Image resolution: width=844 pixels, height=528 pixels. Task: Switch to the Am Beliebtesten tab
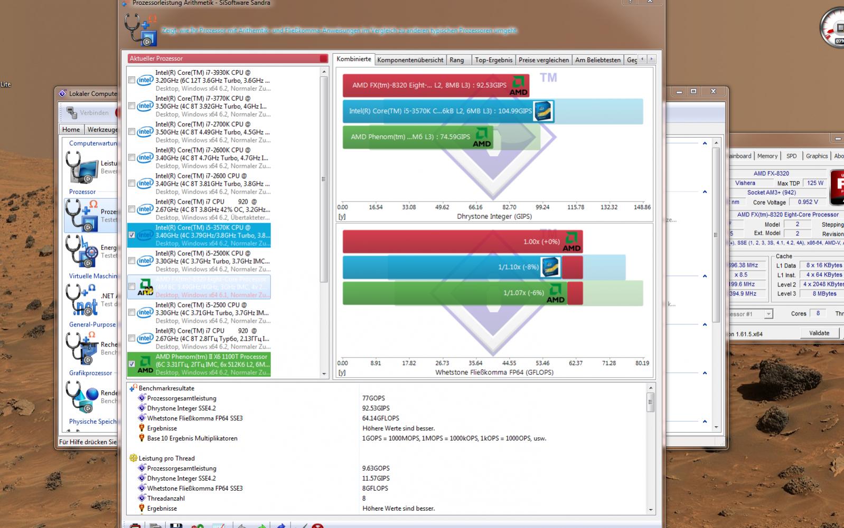598,60
